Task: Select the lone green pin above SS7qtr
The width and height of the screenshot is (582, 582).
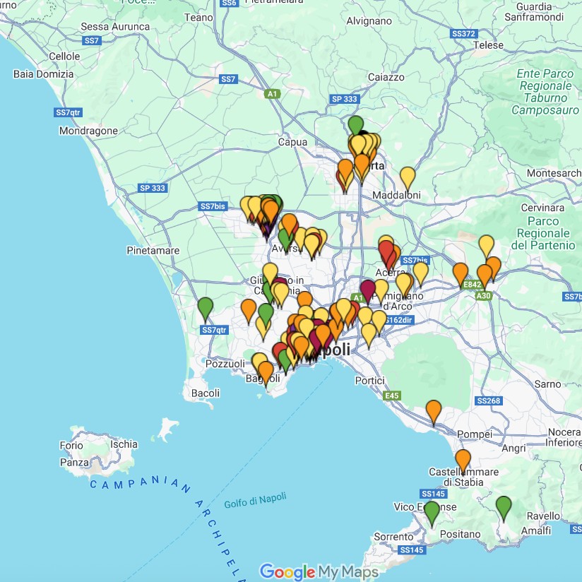Action: (x=206, y=307)
